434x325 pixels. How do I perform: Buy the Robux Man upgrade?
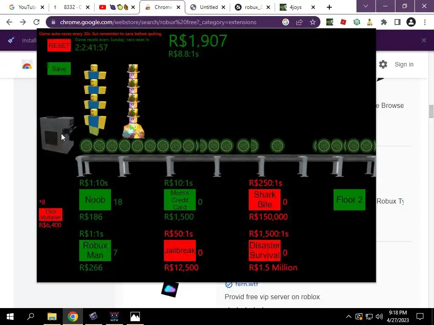95,251
